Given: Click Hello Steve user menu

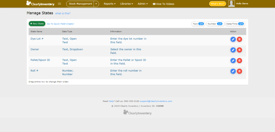Looking at the screenshot, I should [242, 4].
